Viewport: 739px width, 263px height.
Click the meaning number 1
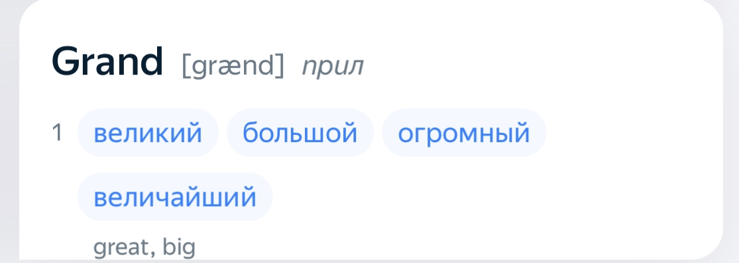point(58,133)
